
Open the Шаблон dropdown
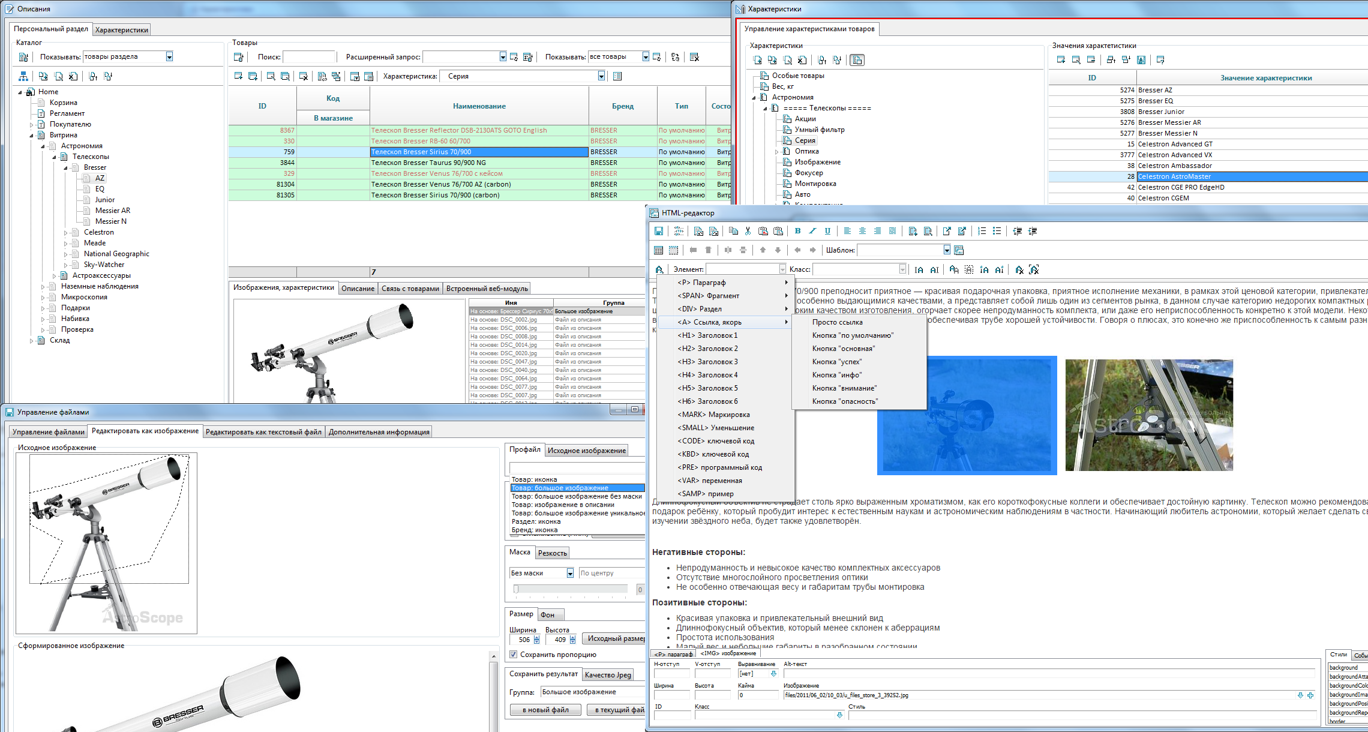coord(946,250)
